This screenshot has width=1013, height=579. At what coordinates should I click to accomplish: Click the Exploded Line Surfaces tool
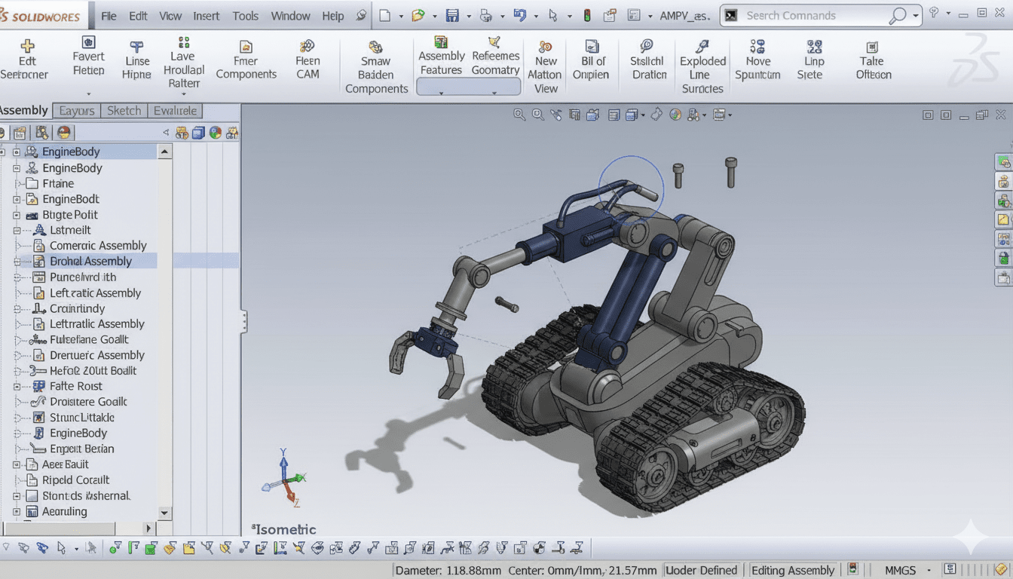[x=702, y=66]
